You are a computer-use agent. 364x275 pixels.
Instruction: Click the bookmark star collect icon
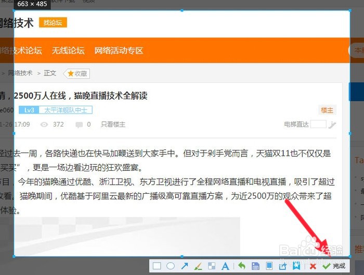click(x=296, y=266)
